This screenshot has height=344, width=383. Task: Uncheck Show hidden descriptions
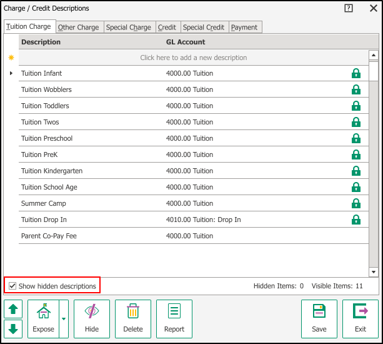point(12,286)
